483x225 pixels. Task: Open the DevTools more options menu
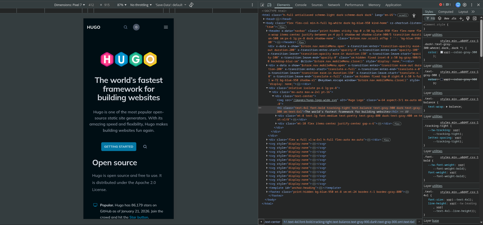point(471,5)
